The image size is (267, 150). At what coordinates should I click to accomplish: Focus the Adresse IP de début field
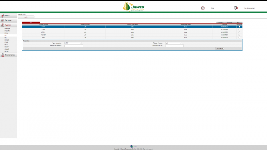(x=74, y=46)
